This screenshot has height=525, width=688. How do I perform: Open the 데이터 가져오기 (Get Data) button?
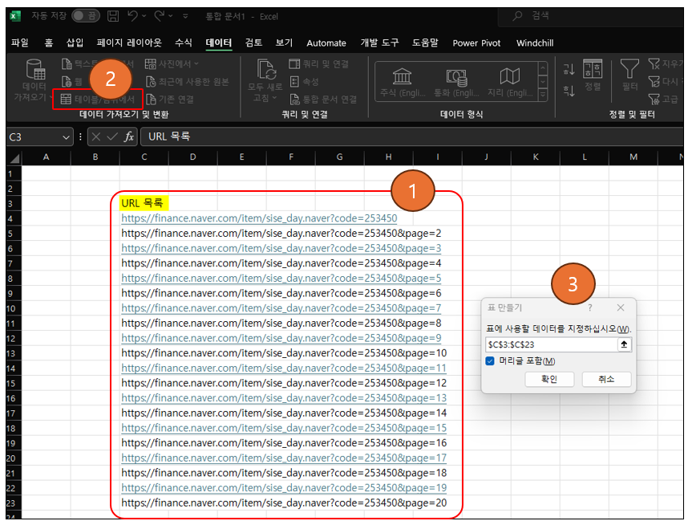34,79
